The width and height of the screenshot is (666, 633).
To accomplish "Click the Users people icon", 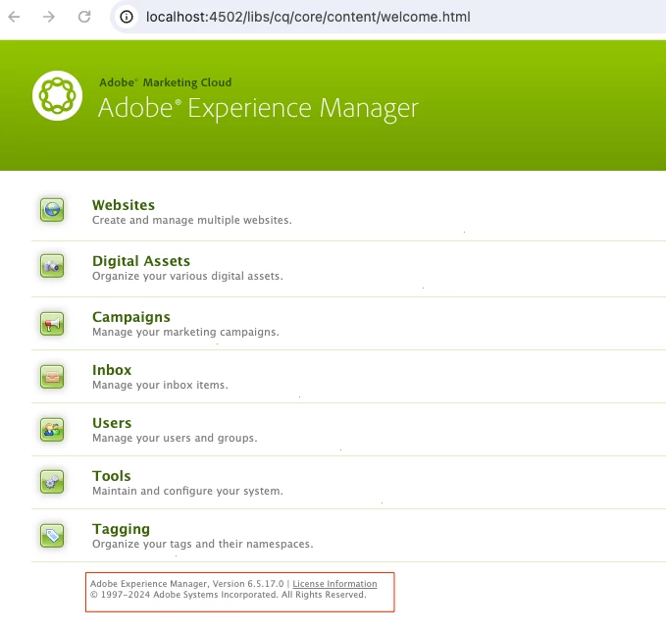I will point(52,430).
